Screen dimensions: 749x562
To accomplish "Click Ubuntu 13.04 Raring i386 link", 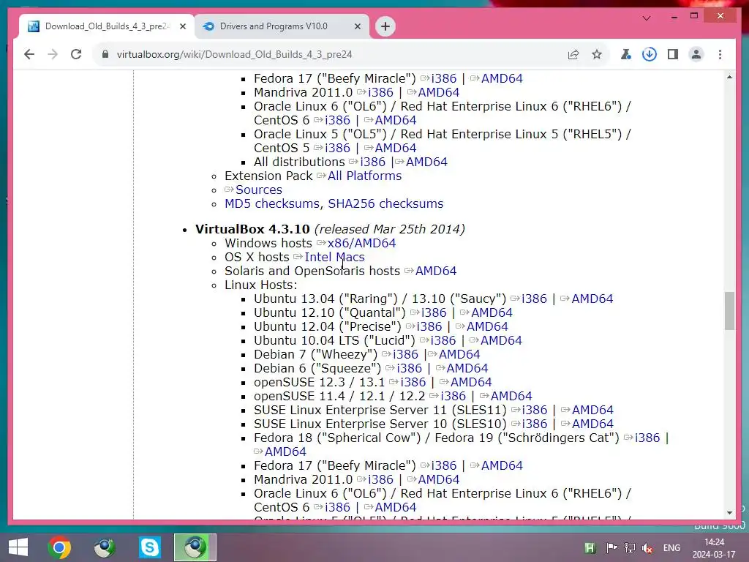I will point(534,299).
